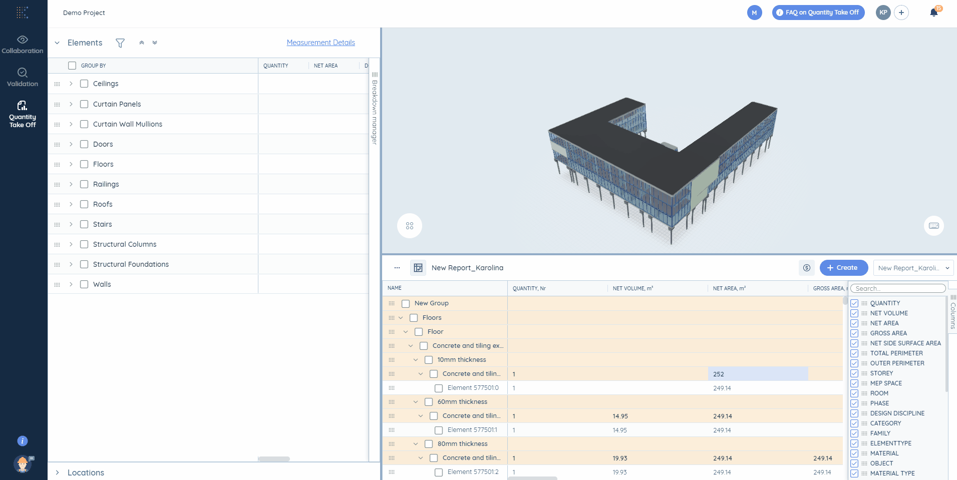Grab the New Group row drag handle

(392, 303)
